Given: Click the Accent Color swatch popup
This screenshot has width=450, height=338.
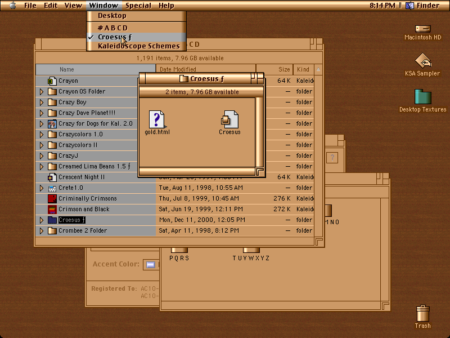Looking at the screenshot, I should (x=151, y=264).
